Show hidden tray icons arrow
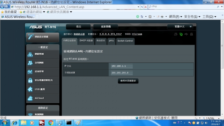 pyautogui.click(x=185, y=123)
